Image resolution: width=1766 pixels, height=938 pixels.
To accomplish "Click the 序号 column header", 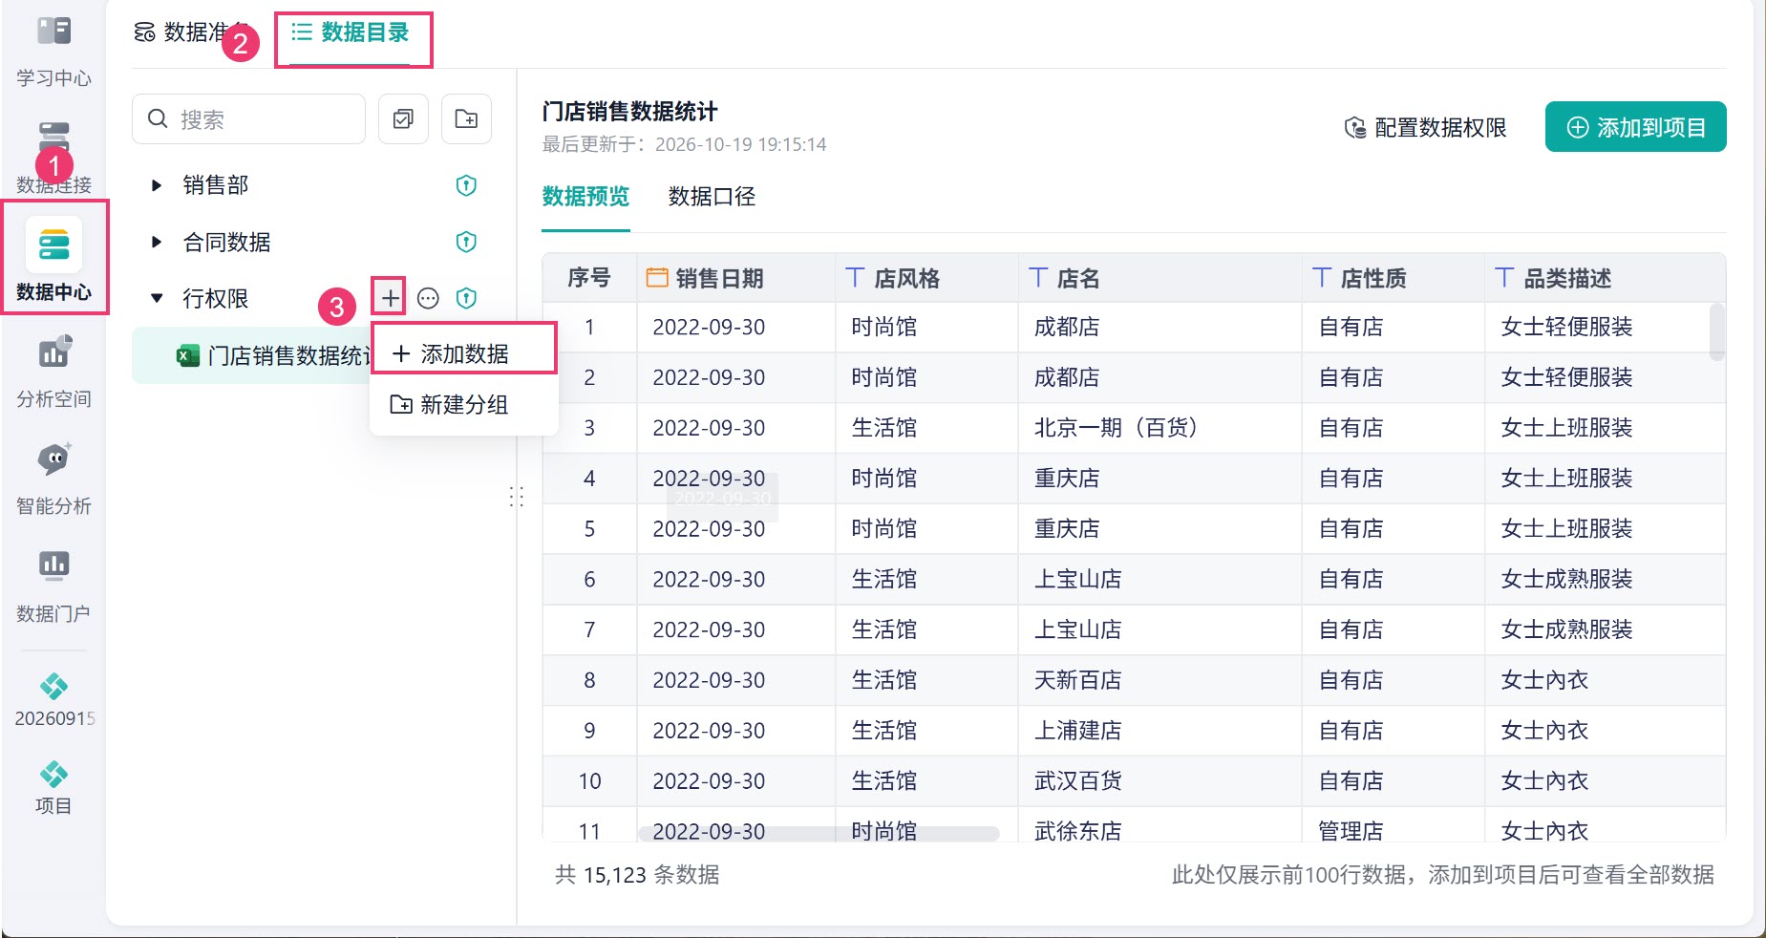I will (588, 278).
